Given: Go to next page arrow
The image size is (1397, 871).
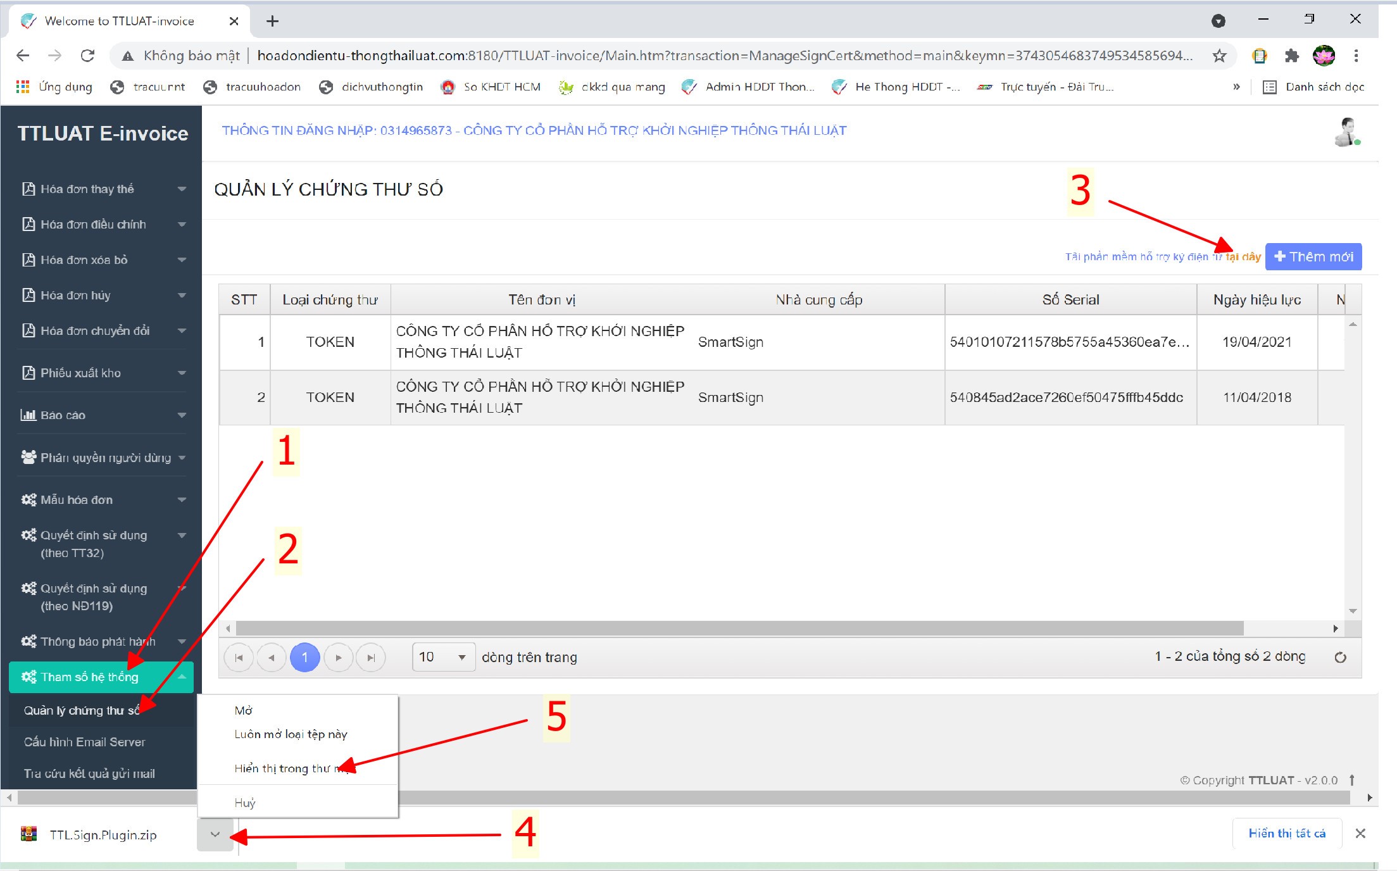Looking at the screenshot, I should coord(338,658).
